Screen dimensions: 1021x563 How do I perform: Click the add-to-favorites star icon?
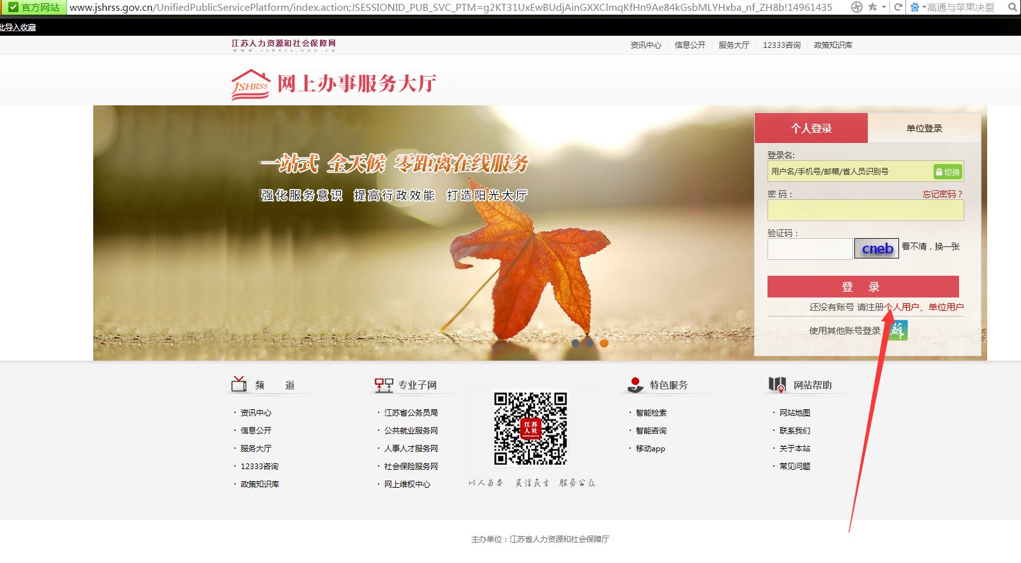872,7
